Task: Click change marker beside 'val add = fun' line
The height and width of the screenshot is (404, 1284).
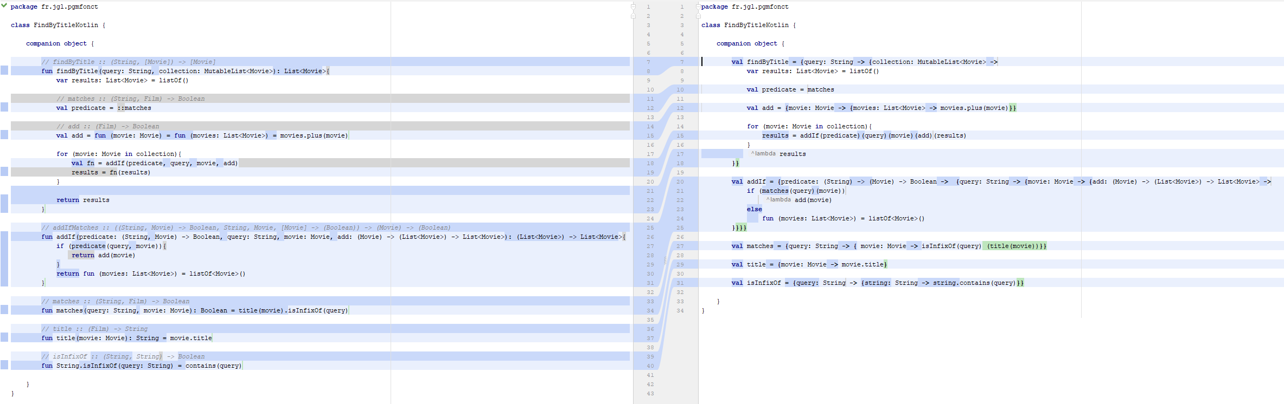Action: [x=4, y=135]
